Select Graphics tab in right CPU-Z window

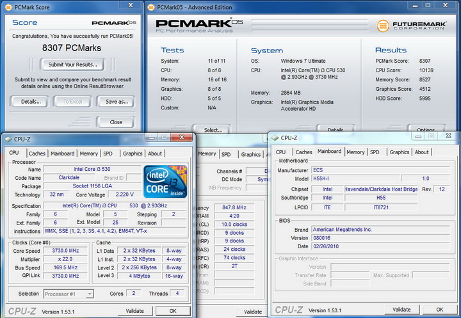400,152
